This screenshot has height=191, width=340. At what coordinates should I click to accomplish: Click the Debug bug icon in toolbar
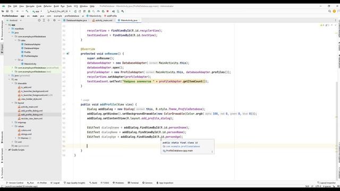89,11
